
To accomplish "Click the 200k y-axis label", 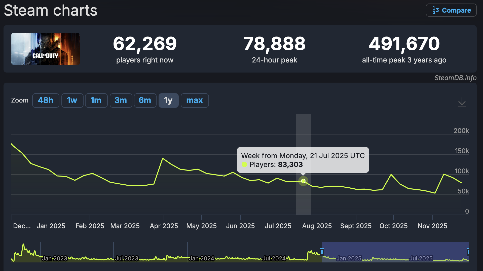I will point(461,131).
